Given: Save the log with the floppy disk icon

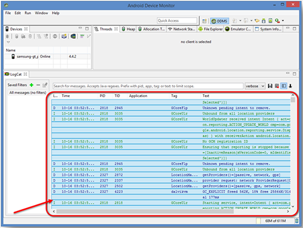Looking at the screenshot, I should [270, 86].
